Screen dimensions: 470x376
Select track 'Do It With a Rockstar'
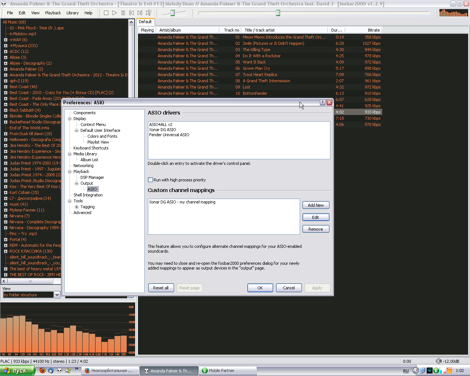pyautogui.click(x=261, y=56)
